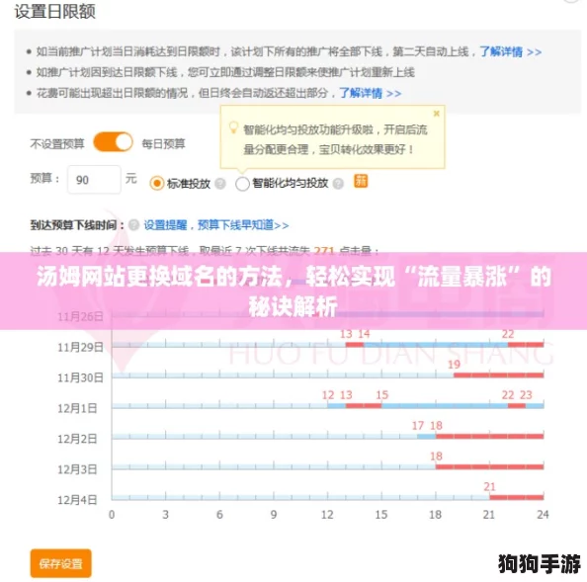Click the orange 271 click count
The width and height of the screenshot is (587, 582).
[x=324, y=250]
